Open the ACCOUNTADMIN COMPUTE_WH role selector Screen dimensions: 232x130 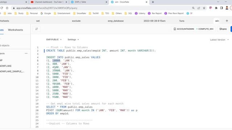click(193, 29)
